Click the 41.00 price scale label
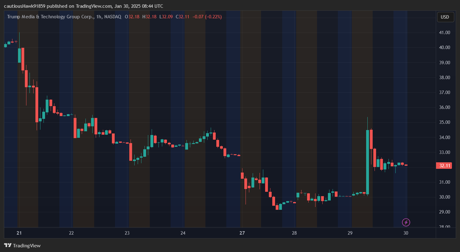460x252 pixels. coord(444,33)
